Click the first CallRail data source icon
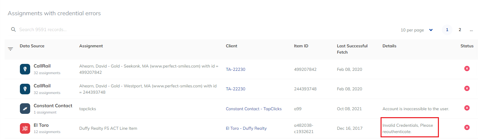478x139 pixels. [x=26, y=69]
